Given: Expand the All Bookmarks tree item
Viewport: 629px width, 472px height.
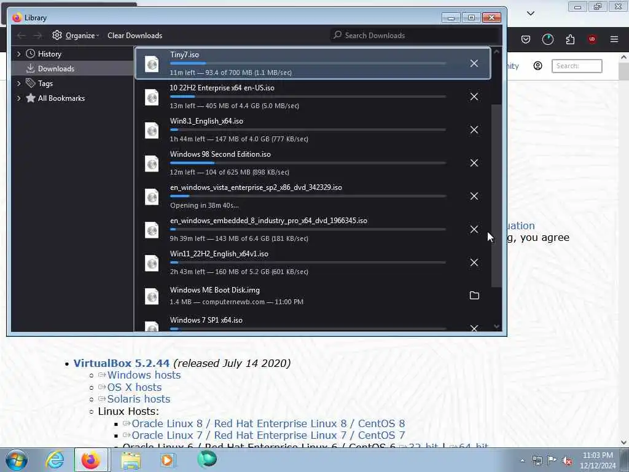Looking at the screenshot, I should (18, 98).
